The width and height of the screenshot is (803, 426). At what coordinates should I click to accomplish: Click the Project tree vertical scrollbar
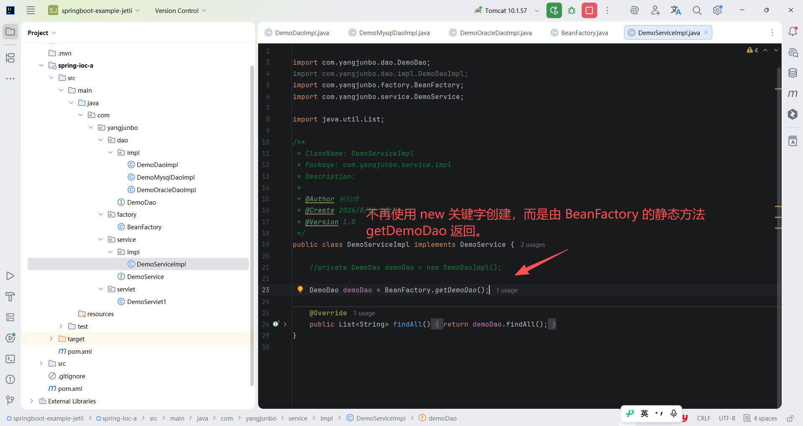point(252,226)
